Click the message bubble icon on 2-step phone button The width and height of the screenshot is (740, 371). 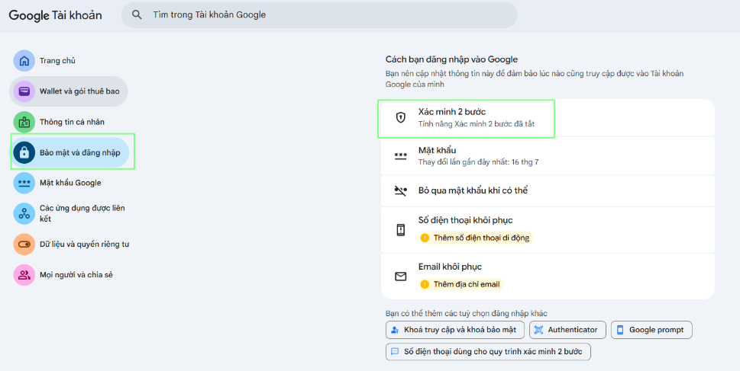395,352
